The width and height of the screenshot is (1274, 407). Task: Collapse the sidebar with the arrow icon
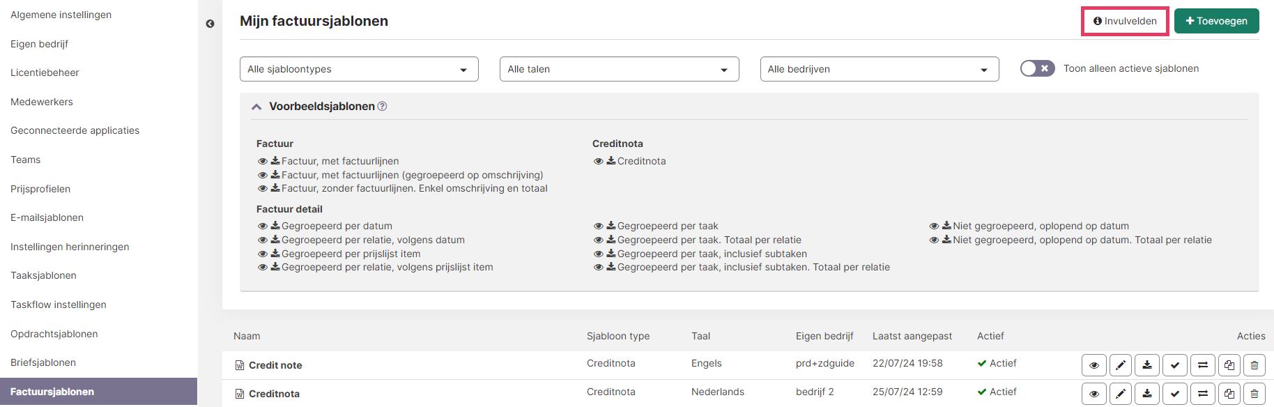[210, 24]
